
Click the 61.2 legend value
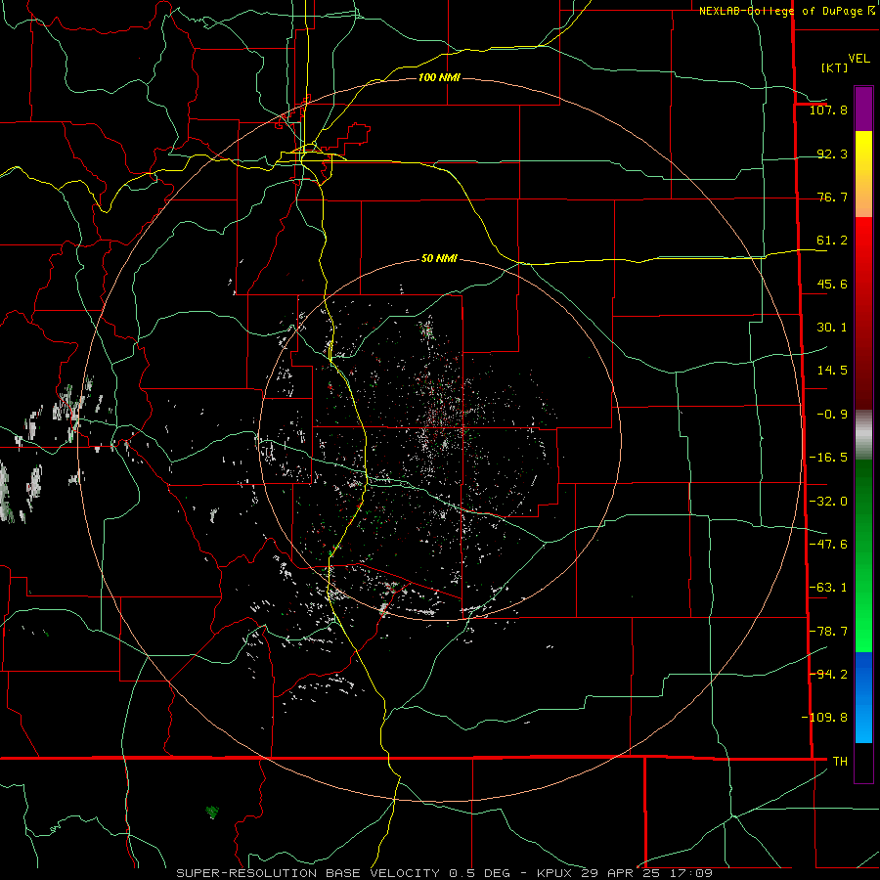[832, 241]
